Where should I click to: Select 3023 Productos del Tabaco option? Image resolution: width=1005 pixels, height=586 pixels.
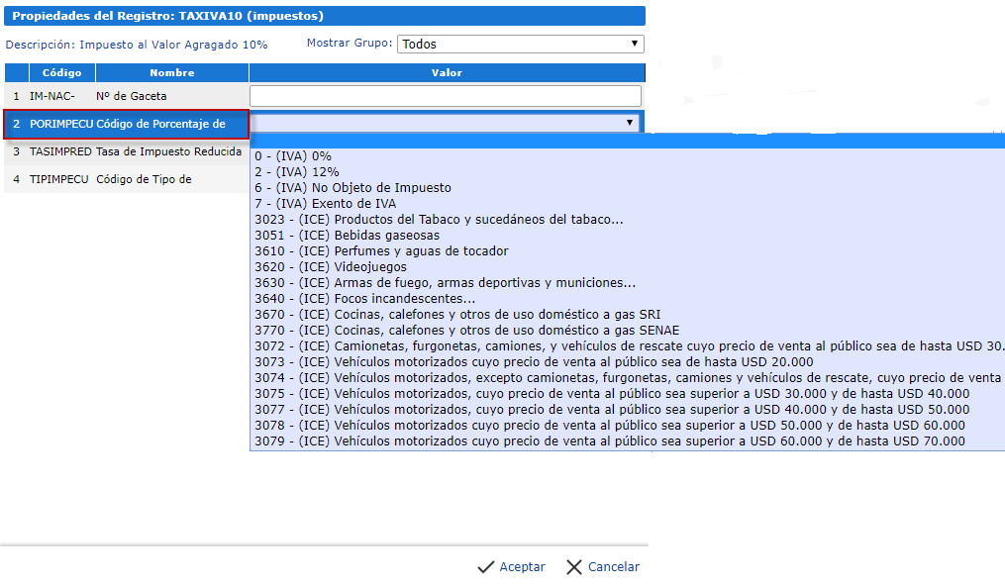(627, 220)
